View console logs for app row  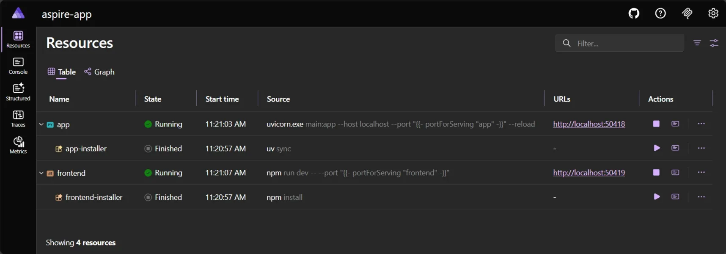(675, 124)
